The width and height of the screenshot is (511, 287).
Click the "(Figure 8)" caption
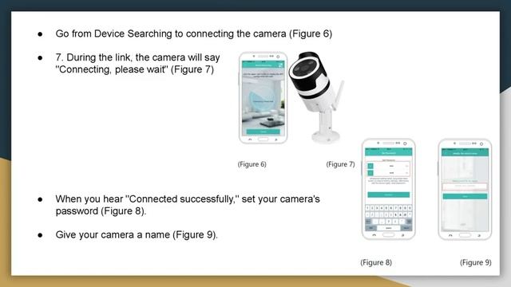tap(376, 262)
